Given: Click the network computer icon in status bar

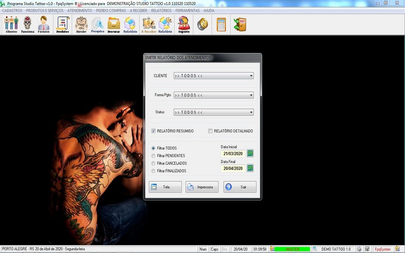Looking at the screenshot, I should (367, 249).
